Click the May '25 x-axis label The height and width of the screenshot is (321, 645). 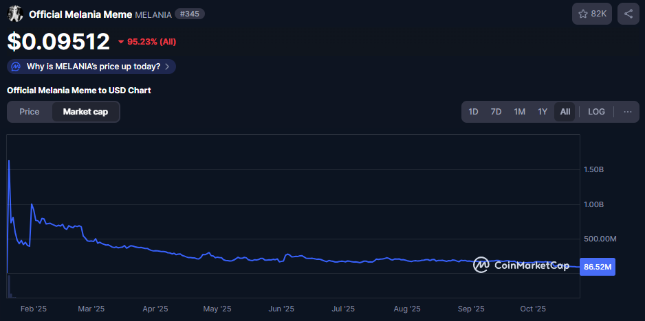coord(217,309)
